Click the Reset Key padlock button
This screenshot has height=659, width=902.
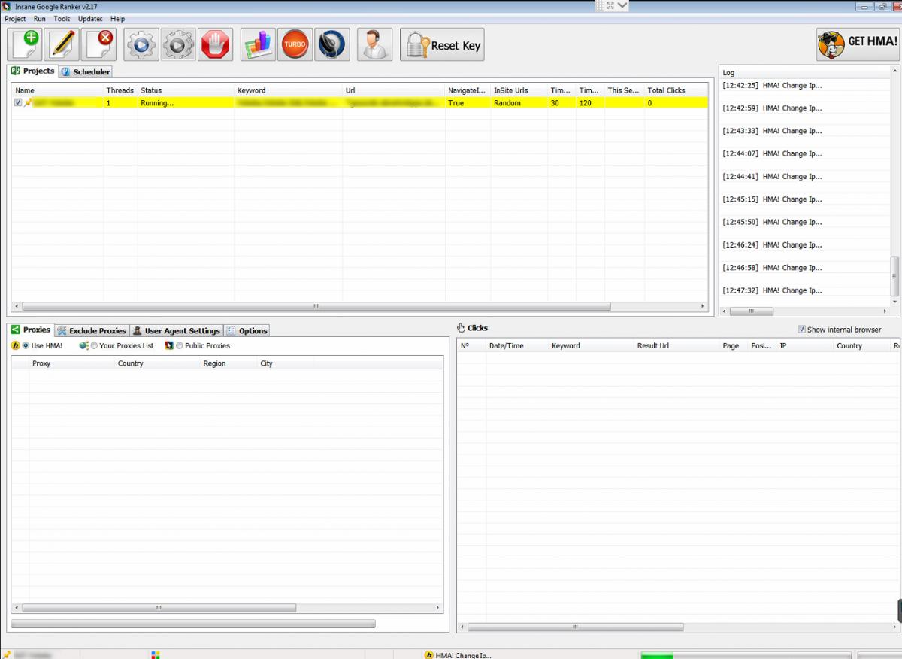pos(442,45)
